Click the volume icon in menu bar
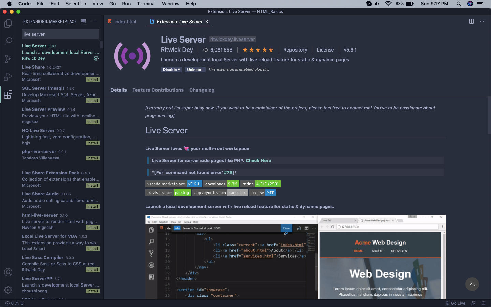Image resolution: width=491 pixels, height=307 pixels. [x=377, y=4]
